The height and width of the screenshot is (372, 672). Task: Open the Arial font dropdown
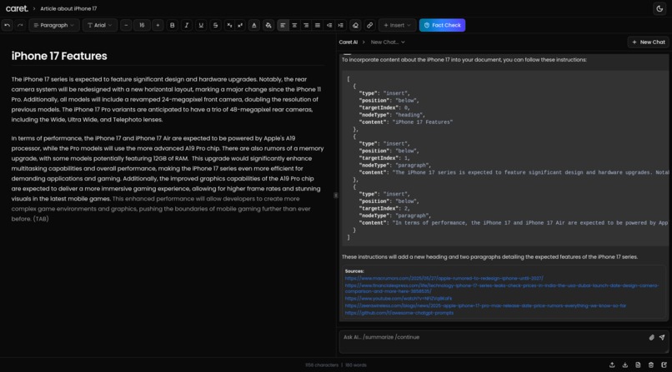point(100,25)
